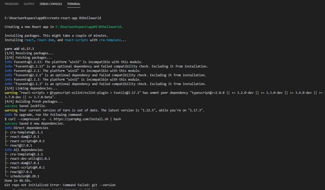Switch to the DEBUG CONSOLE tab
The image size is (325, 190).
point(51,4)
